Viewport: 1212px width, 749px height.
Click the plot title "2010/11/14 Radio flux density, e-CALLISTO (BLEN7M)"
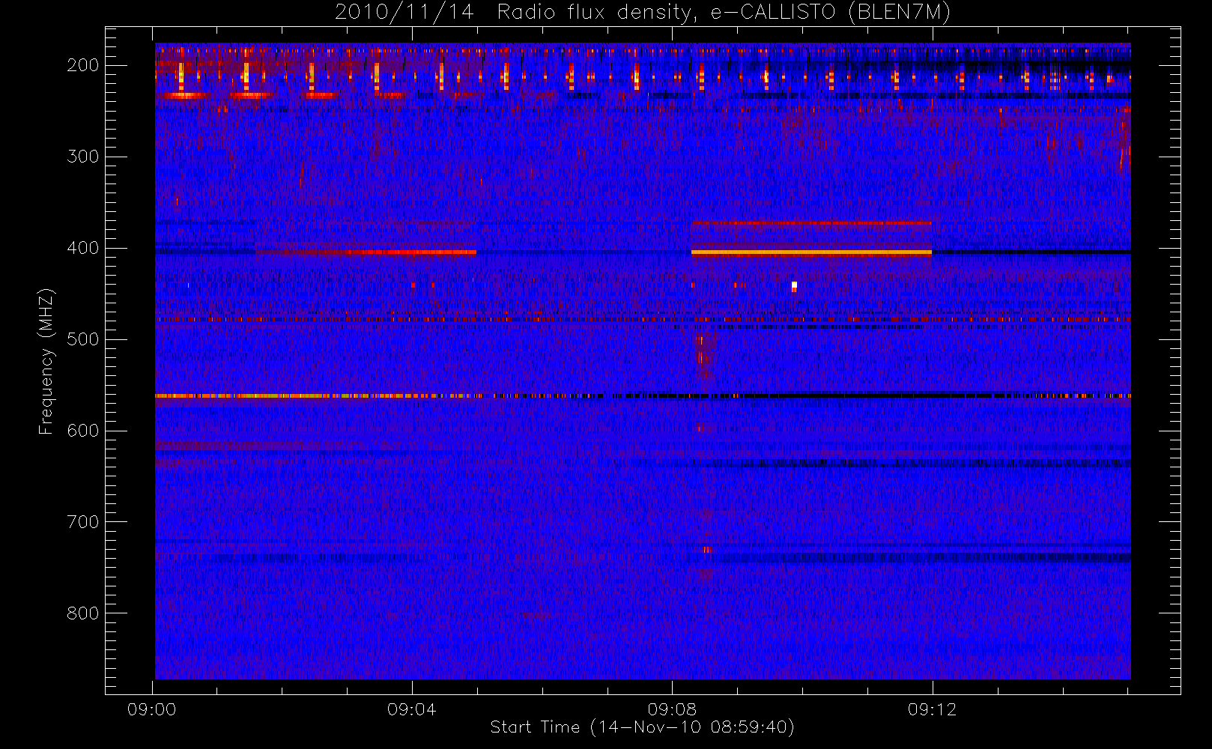(x=642, y=13)
